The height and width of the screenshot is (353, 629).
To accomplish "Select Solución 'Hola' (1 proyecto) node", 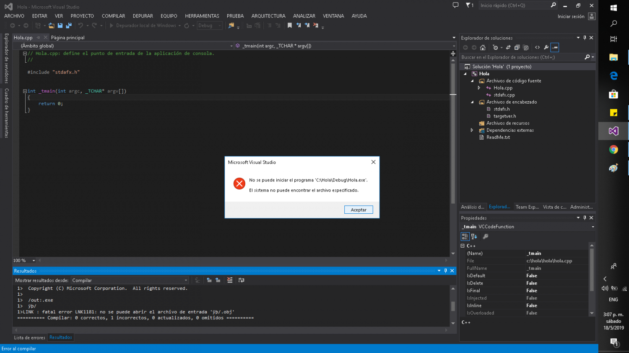I will point(502,67).
